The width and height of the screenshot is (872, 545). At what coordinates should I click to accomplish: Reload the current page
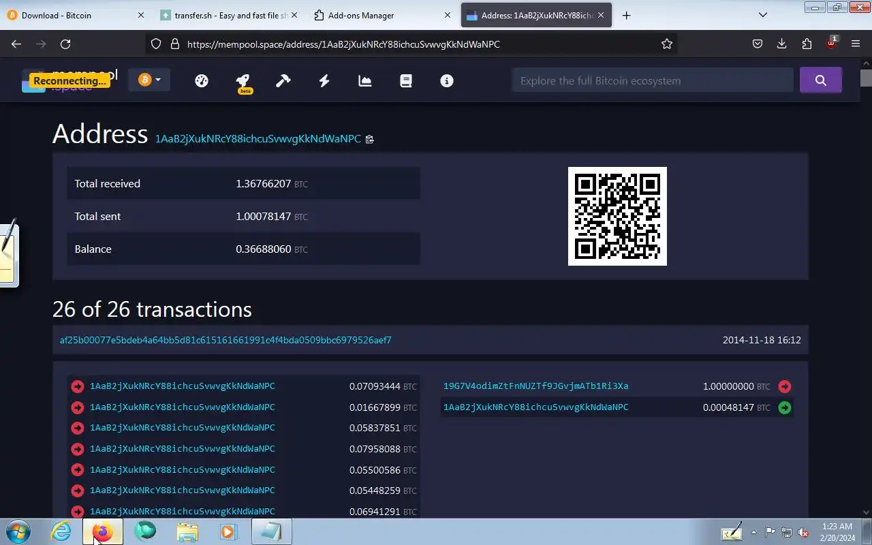pyautogui.click(x=65, y=44)
